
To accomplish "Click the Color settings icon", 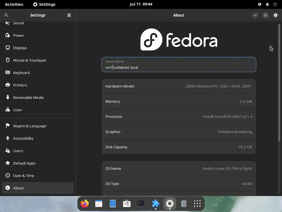I will pos(7,110).
